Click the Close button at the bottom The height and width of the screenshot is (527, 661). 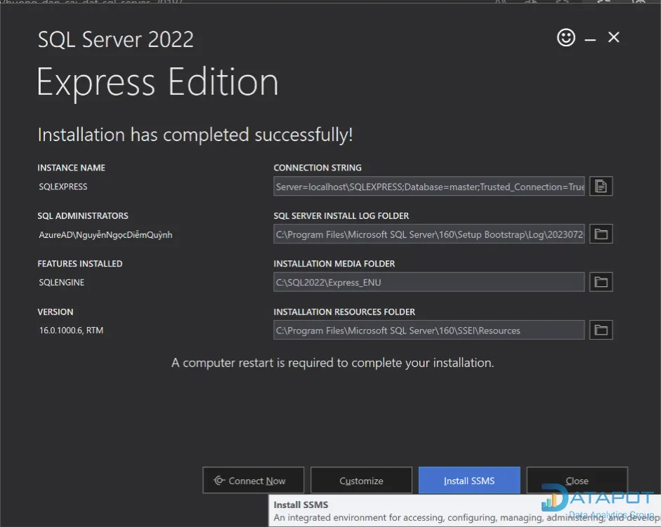[577, 480]
